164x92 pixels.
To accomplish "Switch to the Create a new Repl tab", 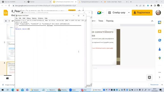I will point(116,2).
